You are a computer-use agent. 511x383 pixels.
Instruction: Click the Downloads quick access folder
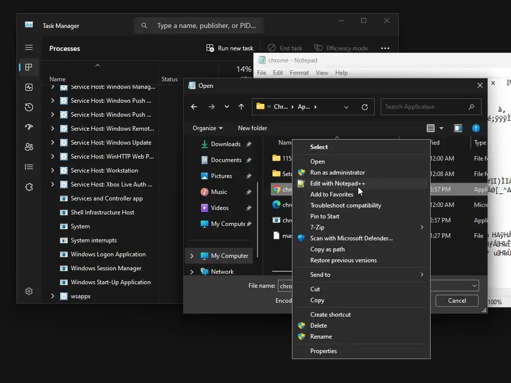pos(226,144)
